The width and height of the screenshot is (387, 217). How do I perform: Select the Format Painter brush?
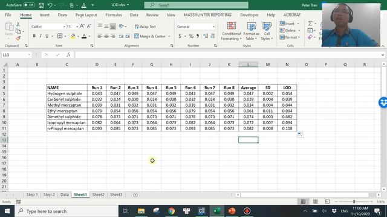pos(18,38)
